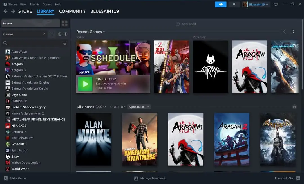Expand the Games category dropdown

coord(24,34)
